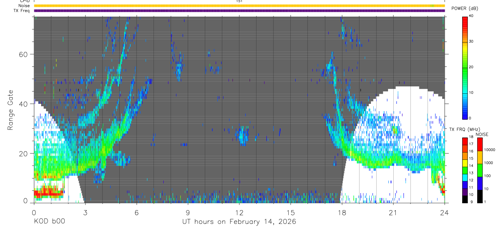
Task: Select the '30' tick on the POWER scale
Action: pos(471,41)
